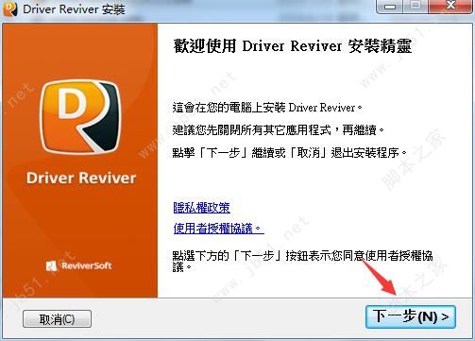Cancel setup with the 取消(C) button
The height and width of the screenshot is (341, 475).
[57, 319]
